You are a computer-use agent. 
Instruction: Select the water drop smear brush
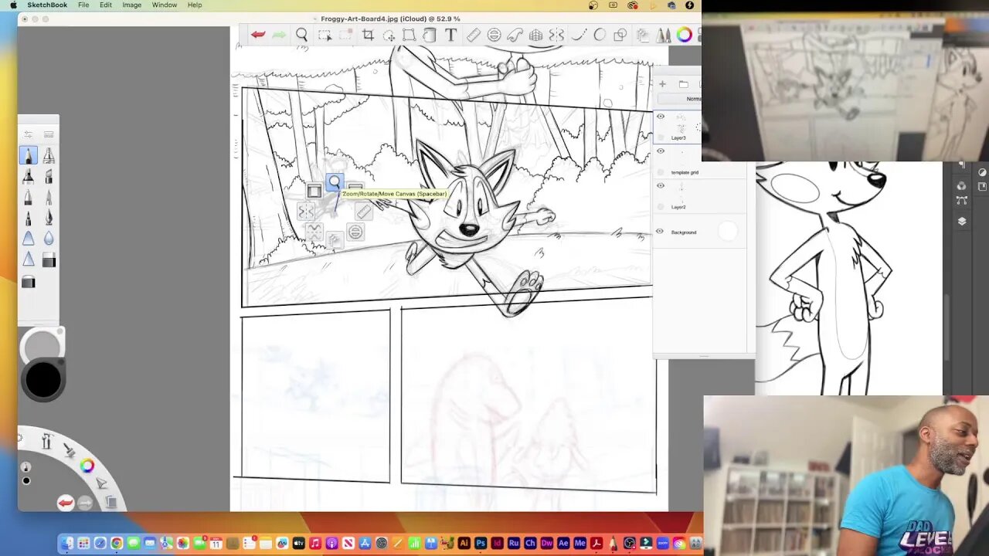[x=49, y=239]
